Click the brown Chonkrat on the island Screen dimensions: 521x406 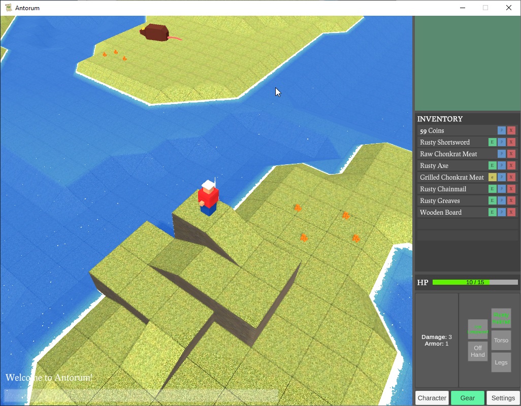click(x=156, y=32)
